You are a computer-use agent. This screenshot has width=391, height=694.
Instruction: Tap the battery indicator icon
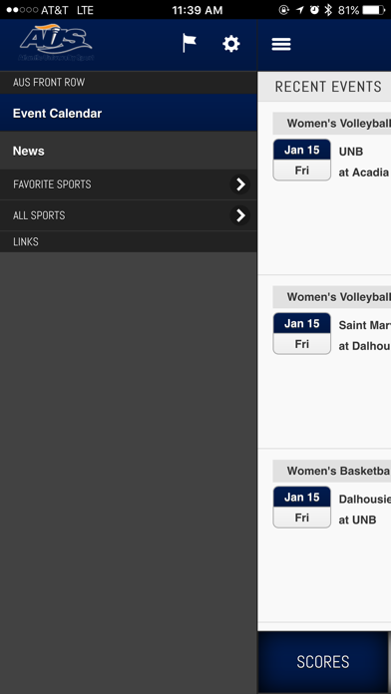(374, 10)
